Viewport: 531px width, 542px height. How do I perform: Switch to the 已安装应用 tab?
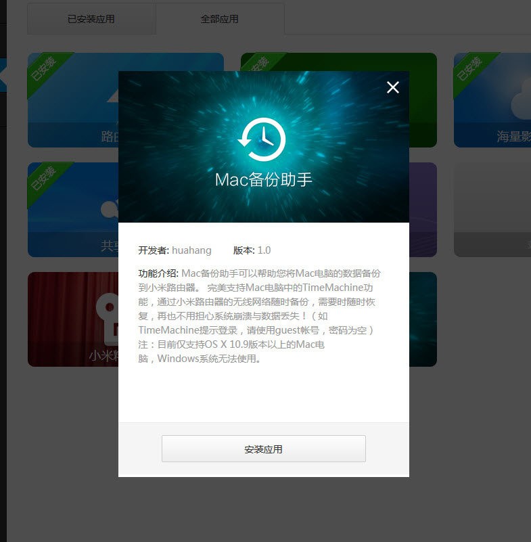[x=91, y=19]
